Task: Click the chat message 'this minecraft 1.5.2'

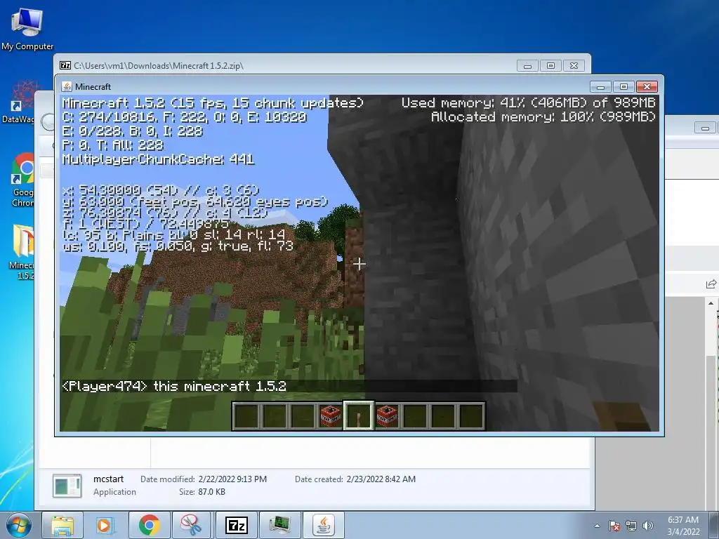Action: (x=220, y=386)
